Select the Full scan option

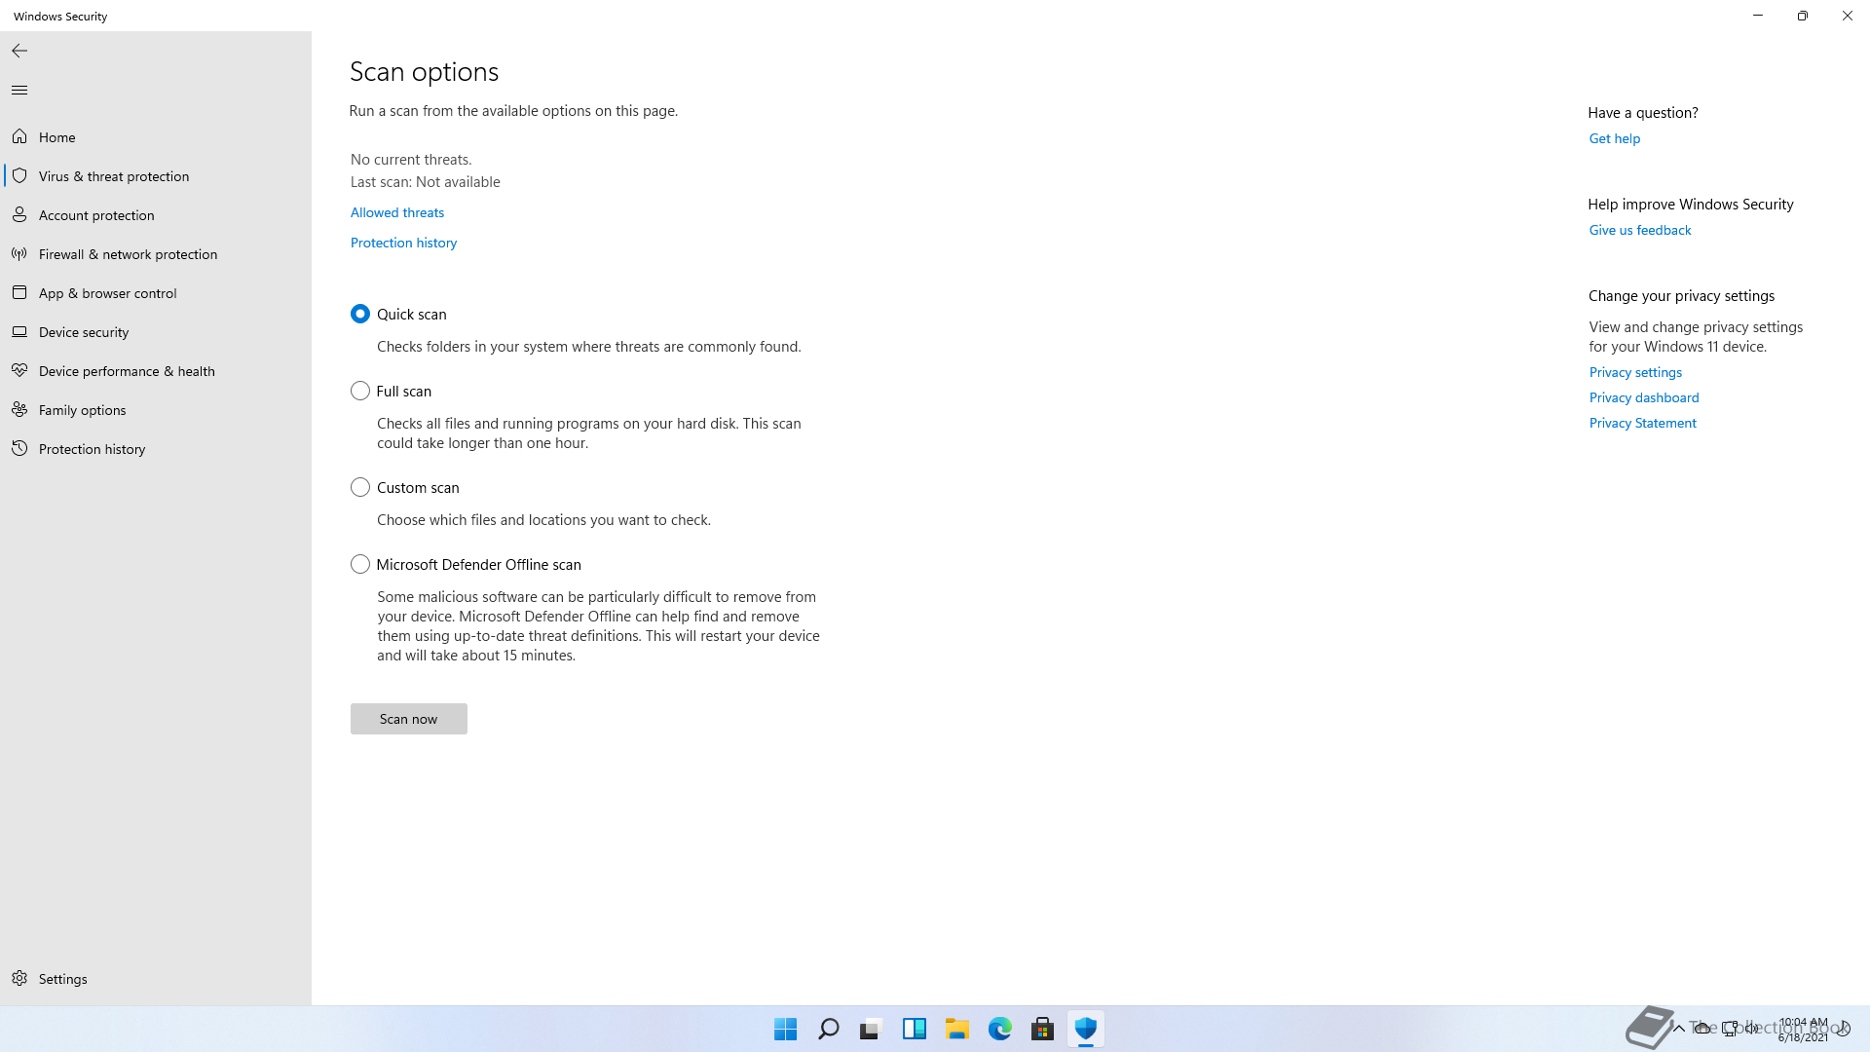pos(360,391)
